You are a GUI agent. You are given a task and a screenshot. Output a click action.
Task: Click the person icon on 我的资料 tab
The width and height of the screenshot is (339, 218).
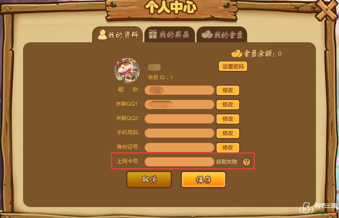click(102, 34)
